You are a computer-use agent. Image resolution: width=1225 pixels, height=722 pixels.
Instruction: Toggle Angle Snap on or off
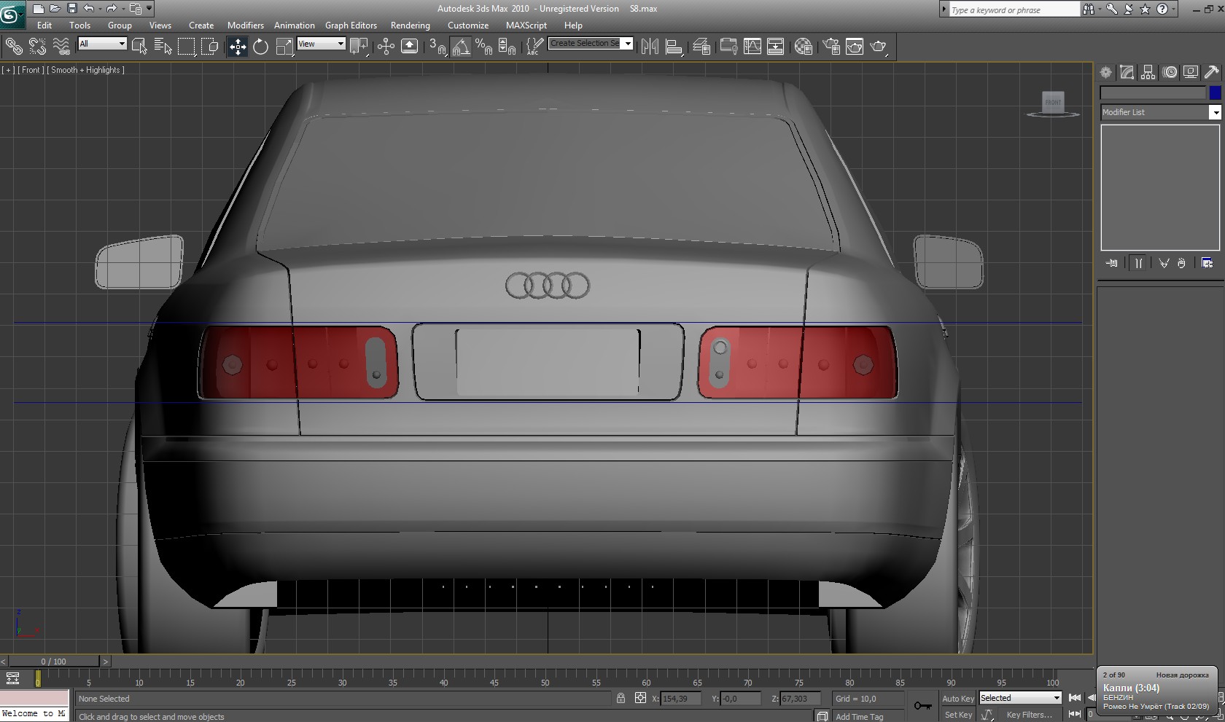pyautogui.click(x=461, y=47)
